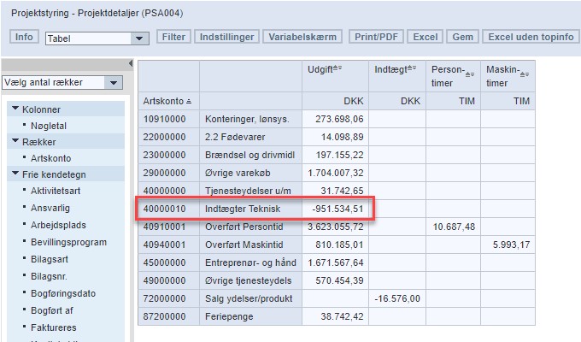Sort by the Udgift column sort icon
This screenshot has height=342, width=581.
click(337, 68)
